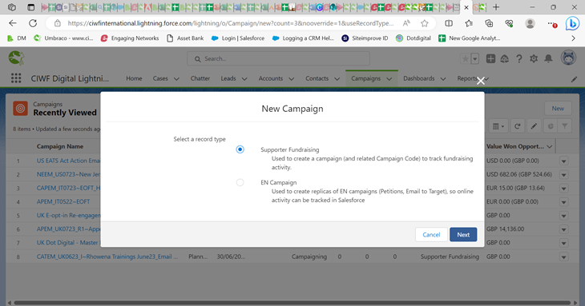Viewport: 585px width, 306px height.
Task: Click the horizontal scrollbar at the bottom
Action: tap(292, 303)
